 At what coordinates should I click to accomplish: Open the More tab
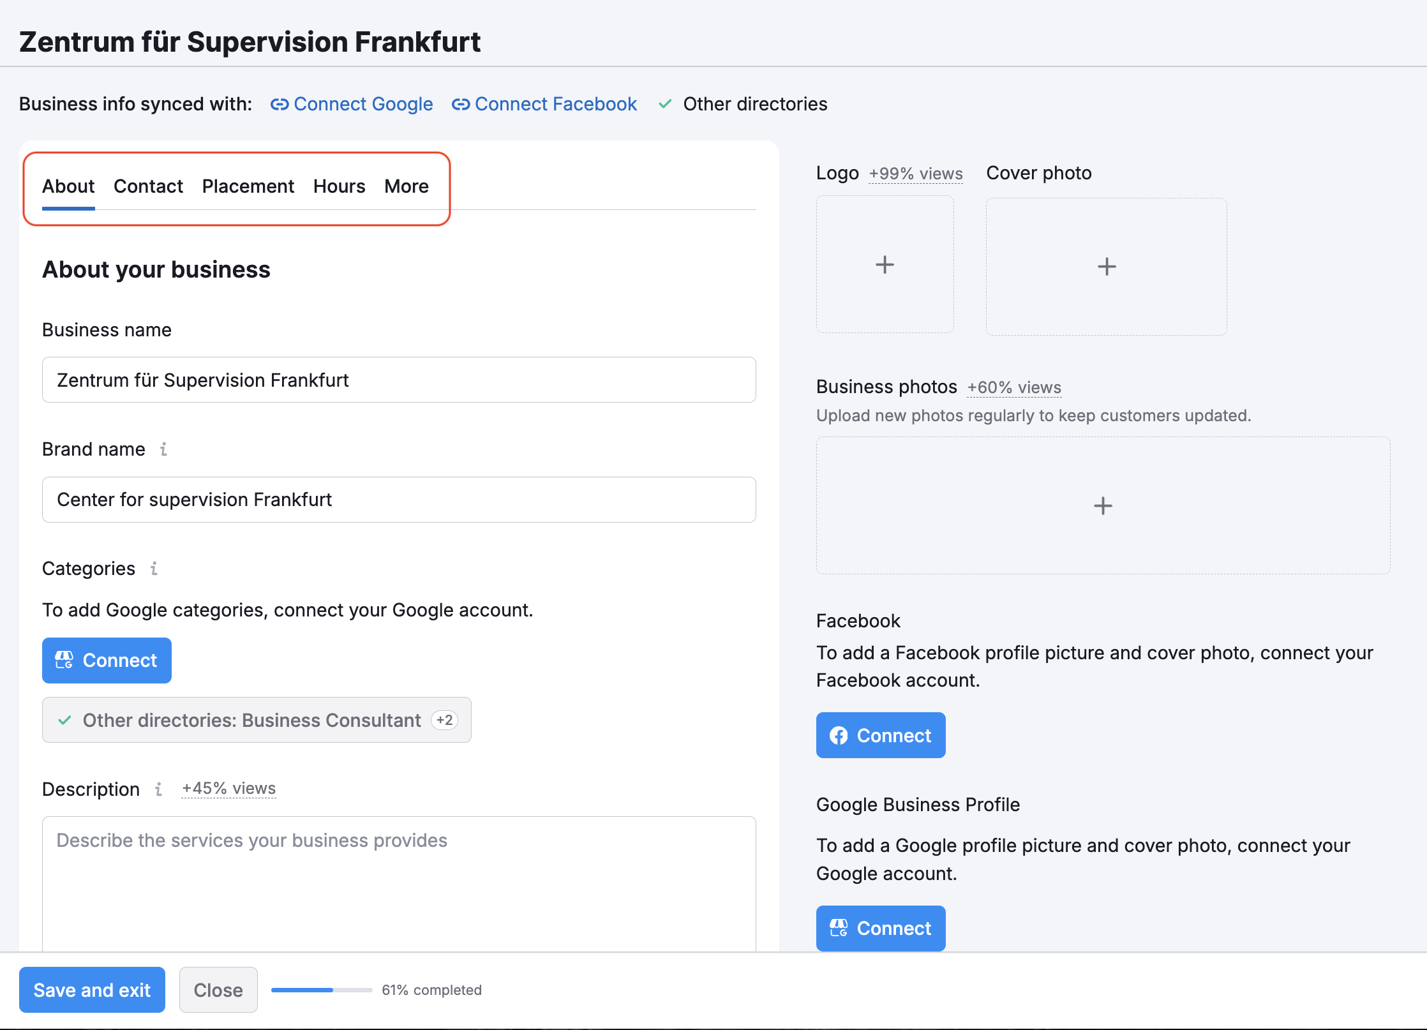(x=406, y=186)
